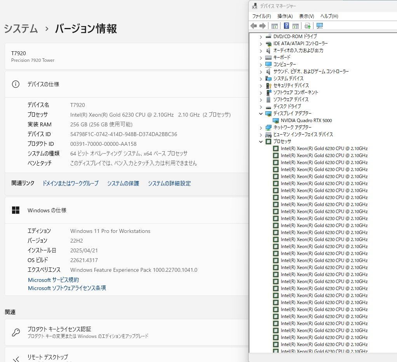Click the info icon beside デバイスの仕様

pyautogui.click(x=16, y=84)
